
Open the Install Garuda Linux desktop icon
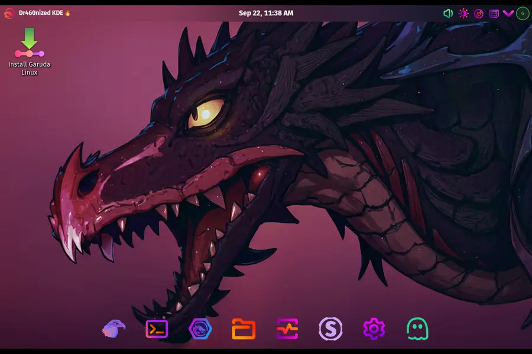[x=29, y=51]
